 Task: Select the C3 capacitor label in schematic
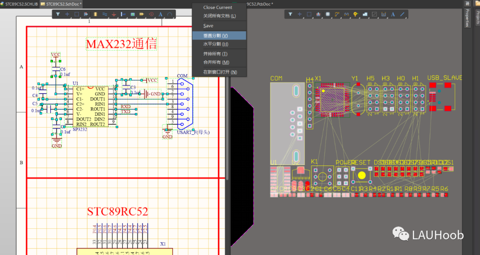point(133,87)
